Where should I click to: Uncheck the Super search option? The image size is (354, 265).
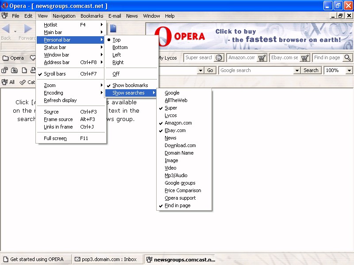point(171,108)
